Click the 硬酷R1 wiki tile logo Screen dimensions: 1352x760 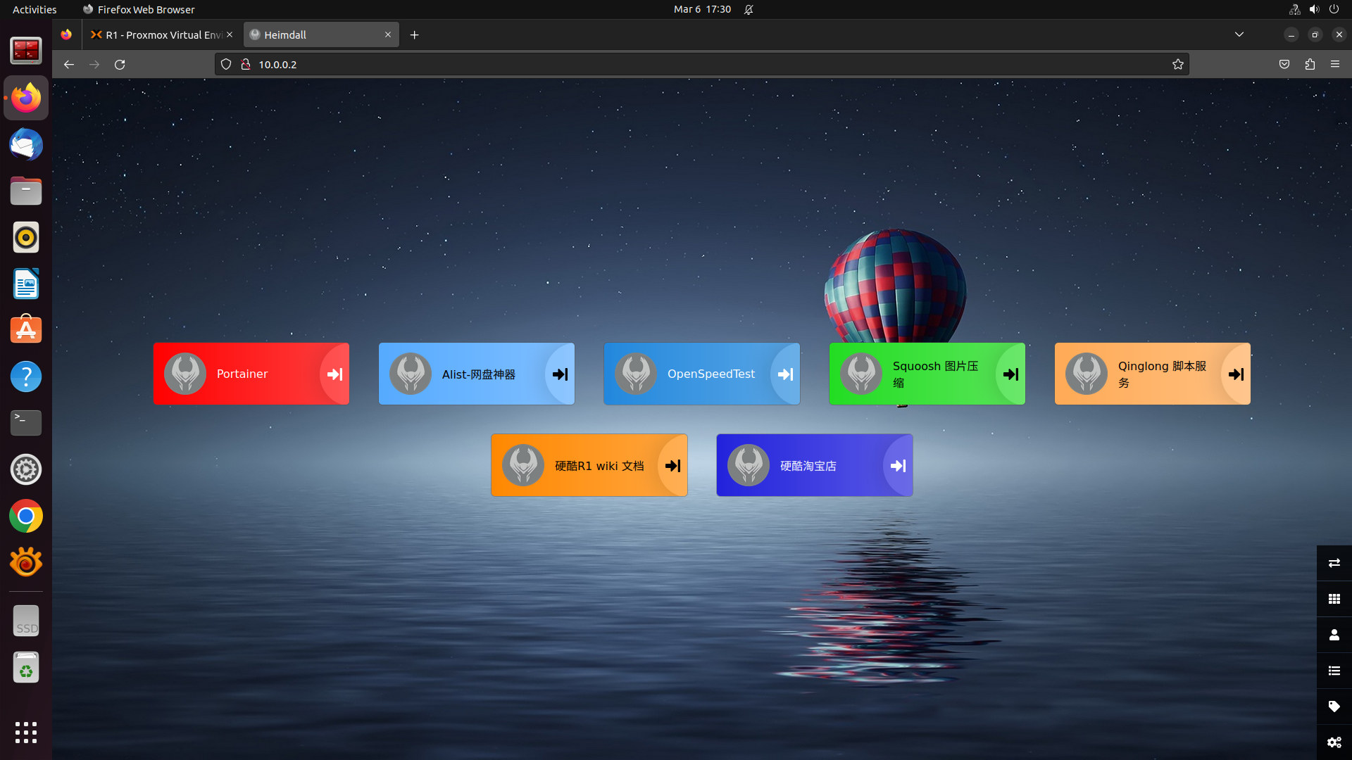pyautogui.click(x=523, y=465)
